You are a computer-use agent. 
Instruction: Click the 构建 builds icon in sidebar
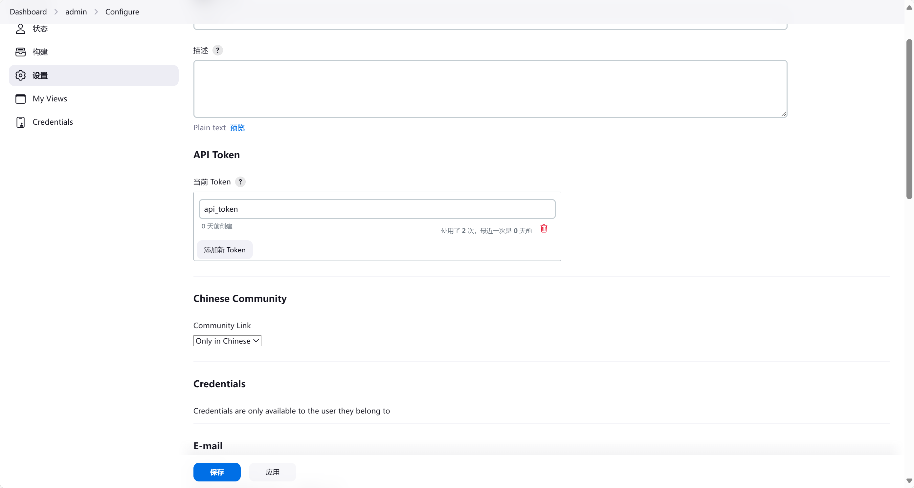click(x=21, y=52)
